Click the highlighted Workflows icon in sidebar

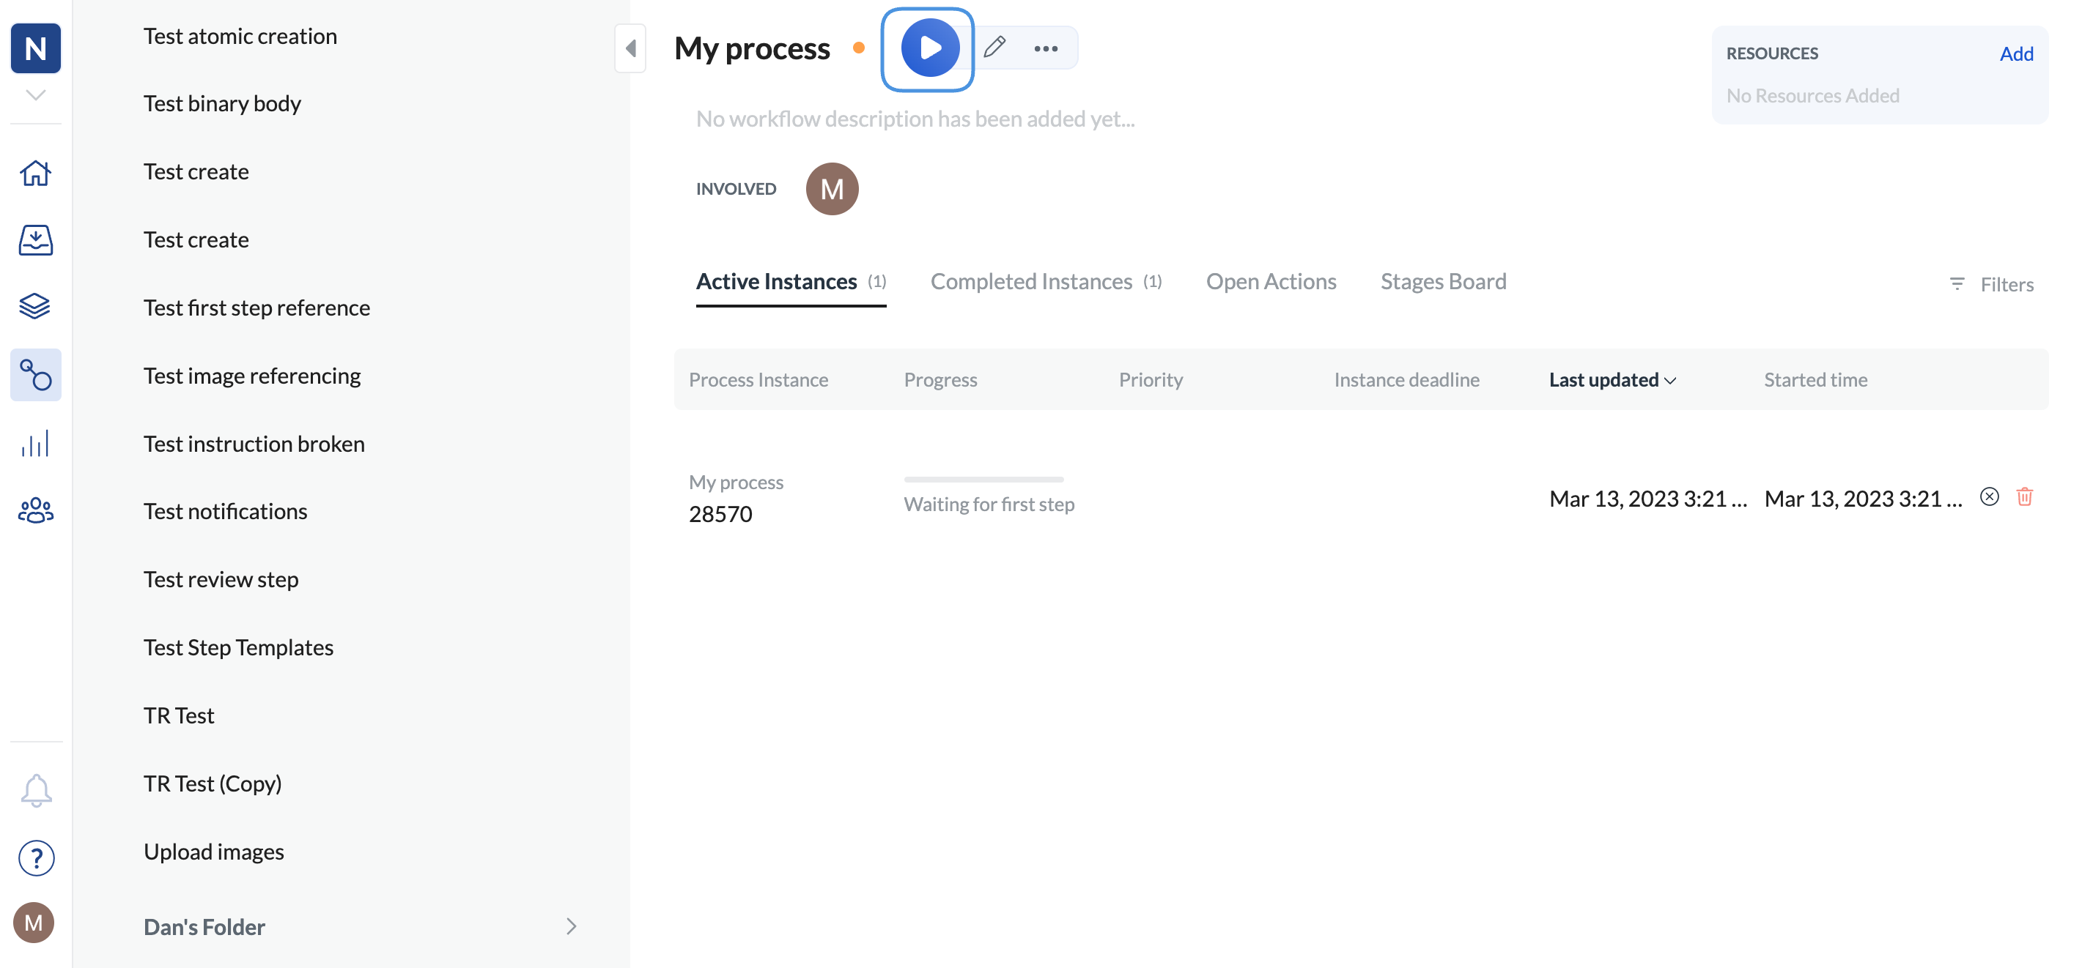click(35, 374)
